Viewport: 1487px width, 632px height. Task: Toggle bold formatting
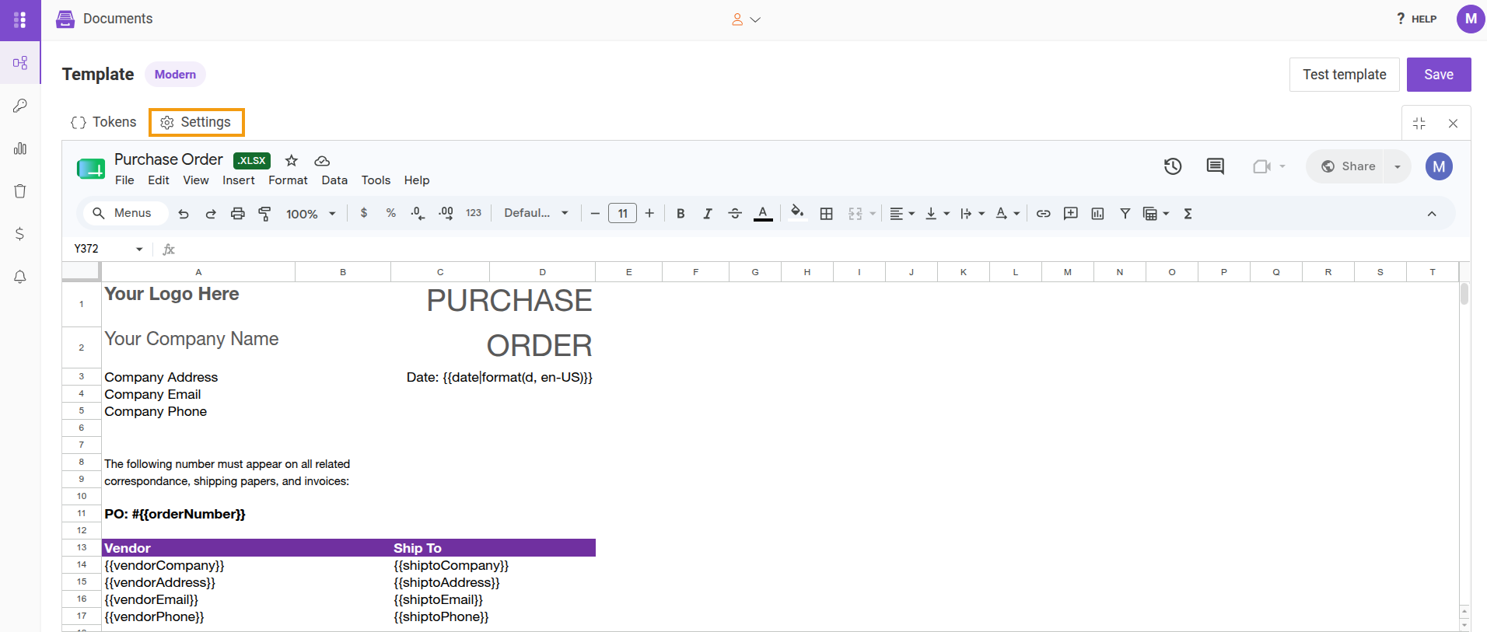point(681,214)
